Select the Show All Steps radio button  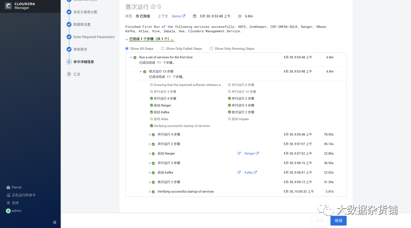click(127, 48)
